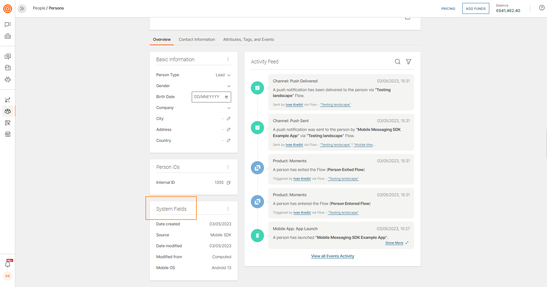547x287 pixels.
Task: Open the Company dropdown
Action: coord(229,108)
